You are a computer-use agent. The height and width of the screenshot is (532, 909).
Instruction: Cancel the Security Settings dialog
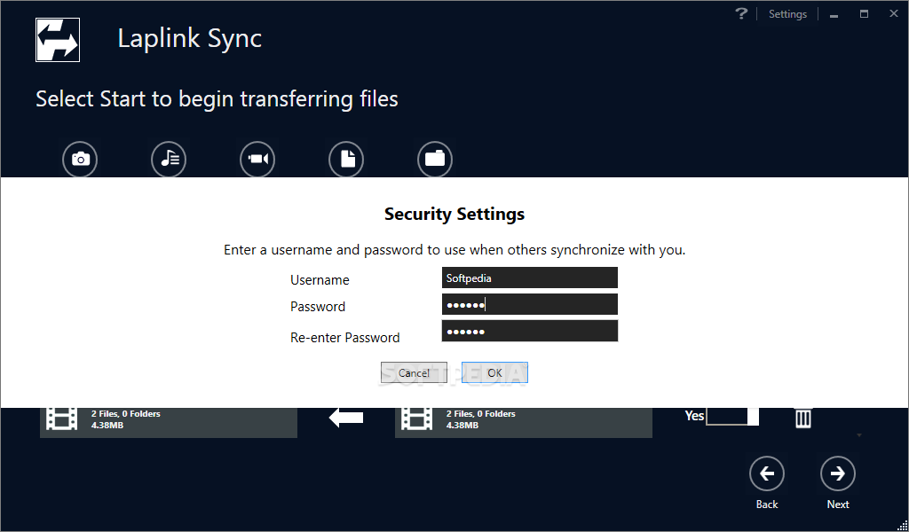[x=414, y=373]
